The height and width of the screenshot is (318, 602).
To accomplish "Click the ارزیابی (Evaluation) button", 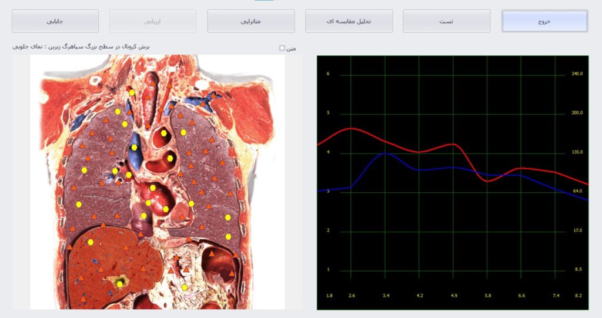I will [153, 21].
